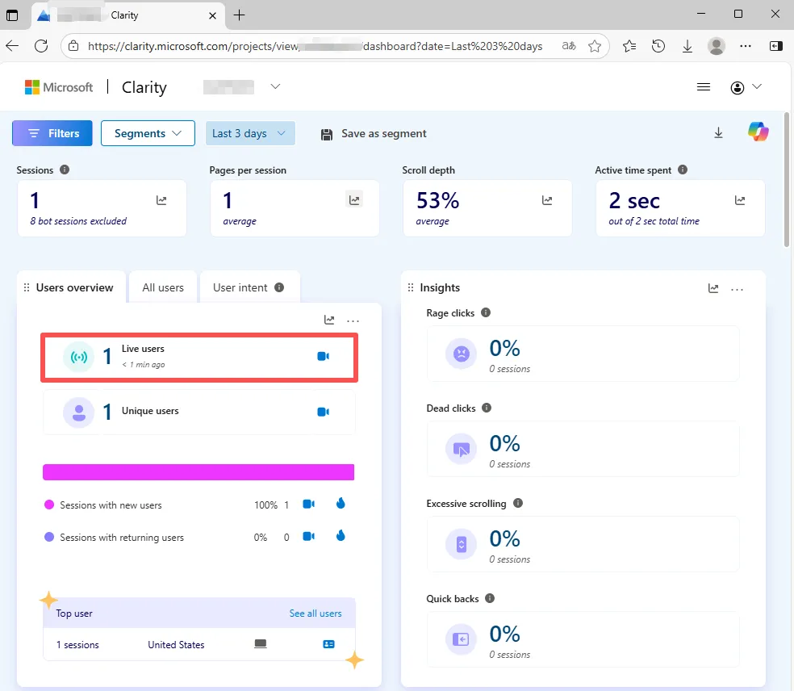Open recordings for sessions with returning users
The image size is (794, 691).
308,536
